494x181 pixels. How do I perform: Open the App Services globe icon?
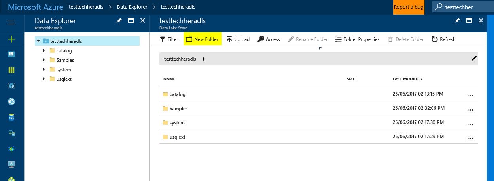point(11,102)
